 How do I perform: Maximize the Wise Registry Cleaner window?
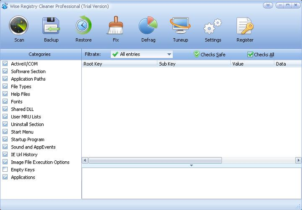(x=288, y=5)
